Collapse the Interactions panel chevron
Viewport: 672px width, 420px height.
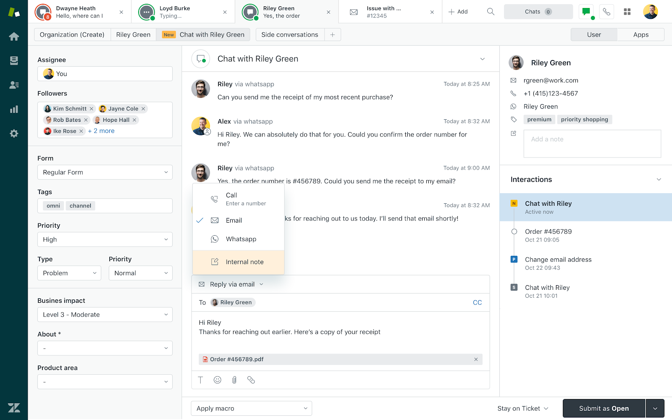pos(659,179)
